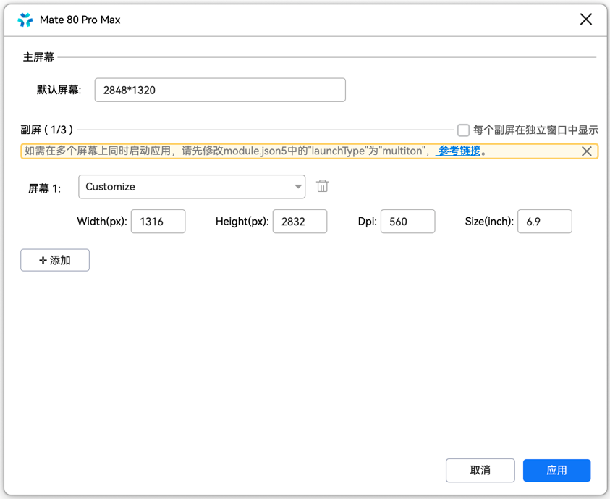610x499 pixels.
Task: Click the 屏幕 1 label
Action: 44,188
